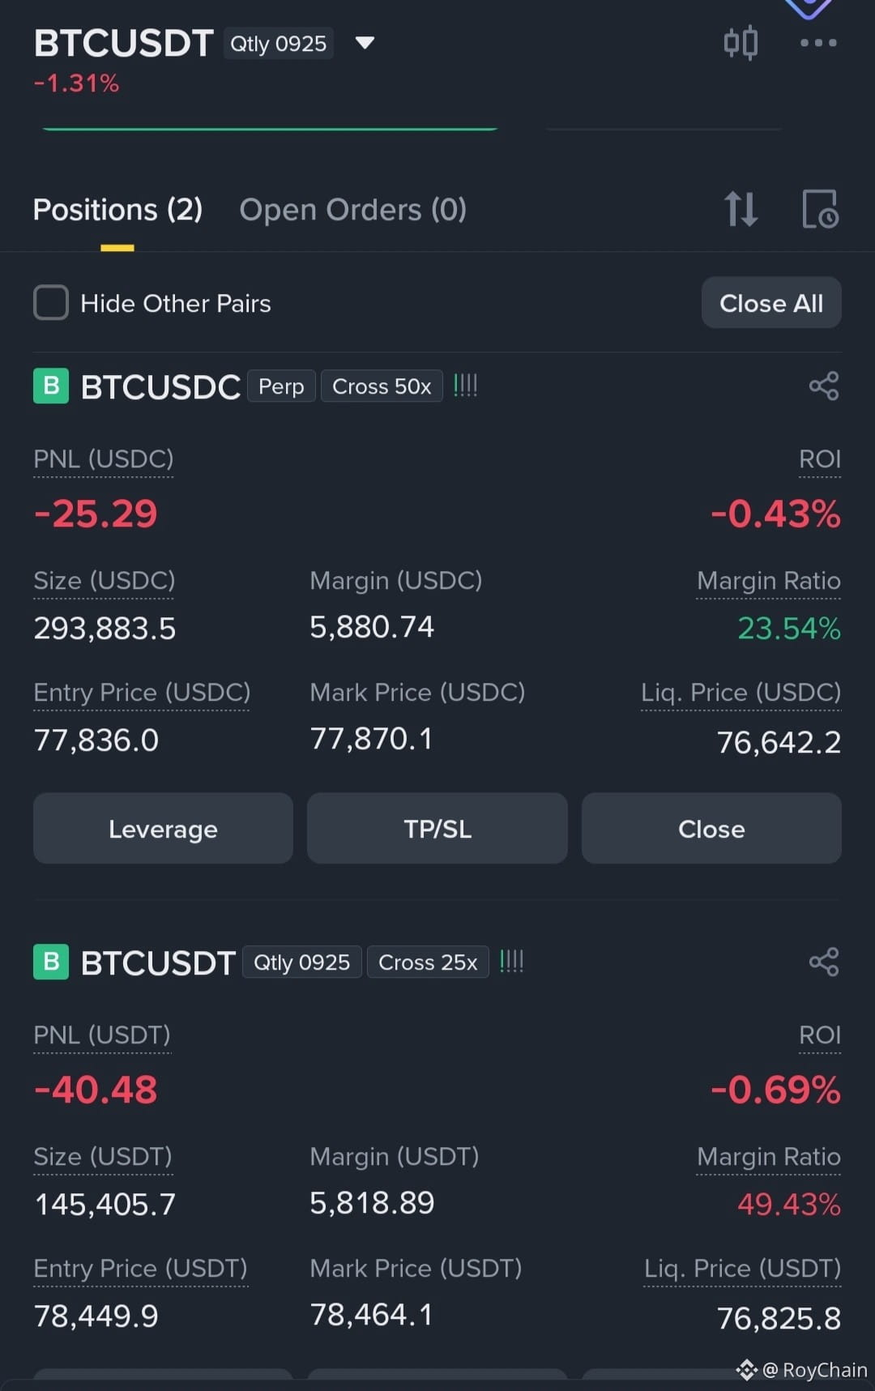Open the three-dot more options menu
Image resolution: width=875 pixels, height=1391 pixels.
coord(818,43)
